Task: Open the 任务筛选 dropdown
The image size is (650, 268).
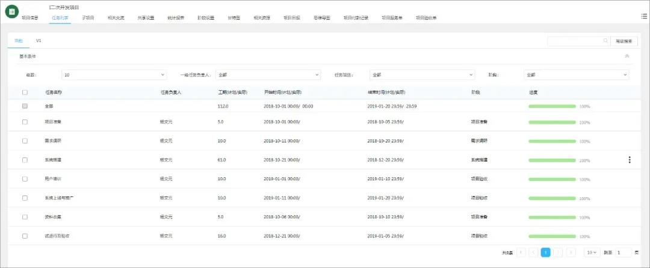Action: pos(422,75)
